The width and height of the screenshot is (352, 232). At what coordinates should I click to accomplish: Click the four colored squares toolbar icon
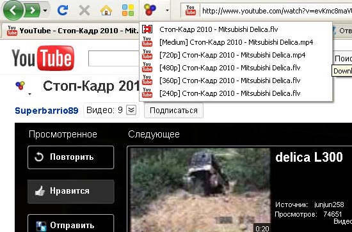128,10
